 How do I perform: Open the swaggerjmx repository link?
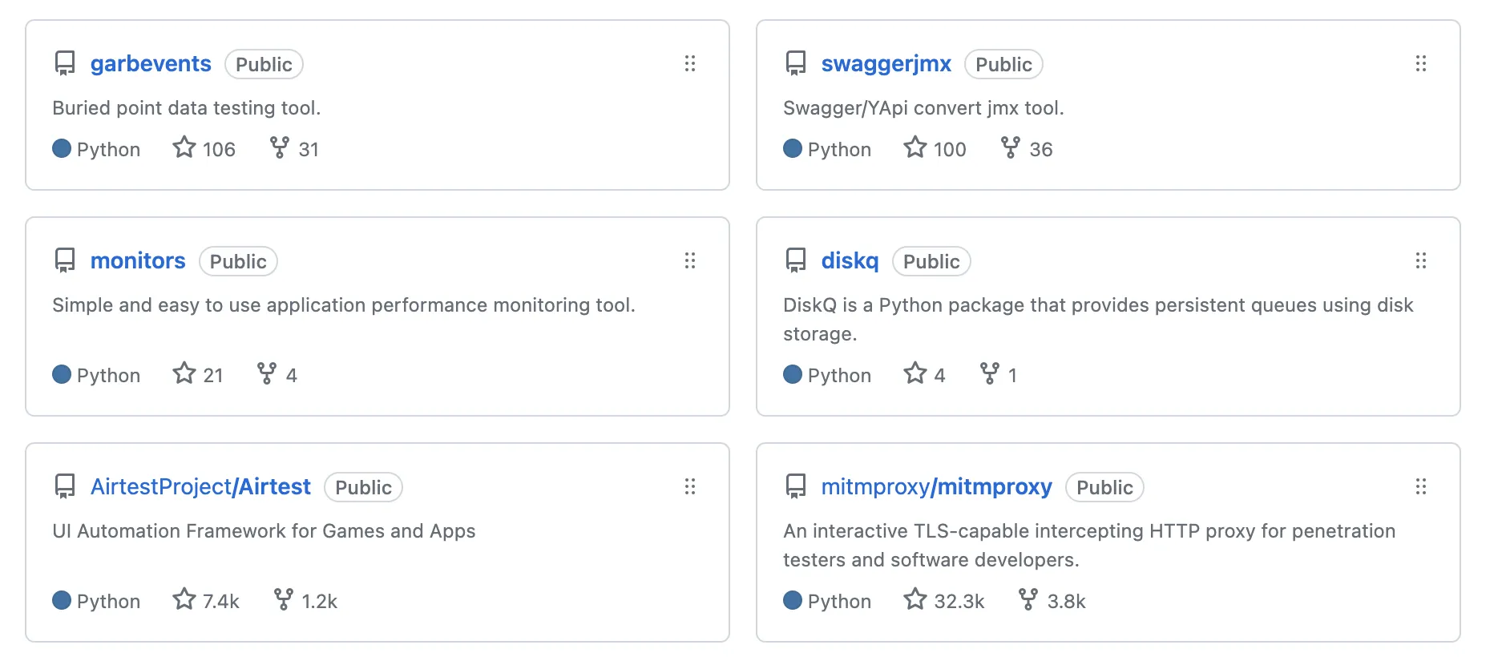(886, 64)
